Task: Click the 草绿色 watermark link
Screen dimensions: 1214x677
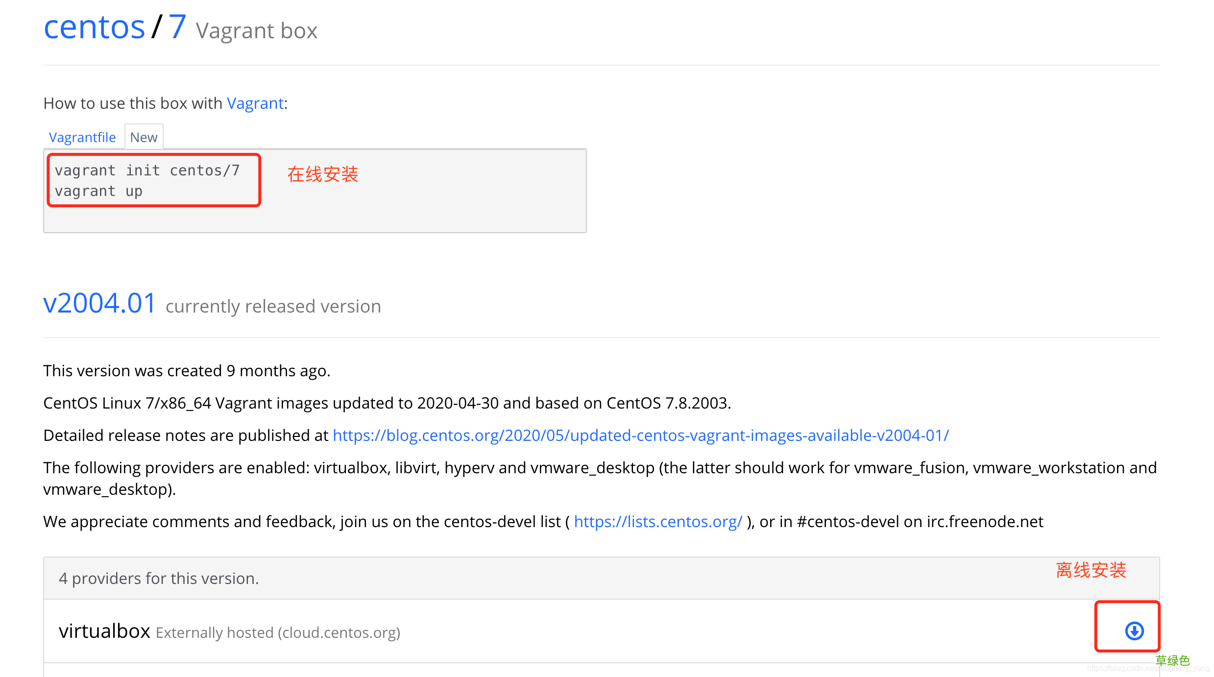Action: [1173, 660]
